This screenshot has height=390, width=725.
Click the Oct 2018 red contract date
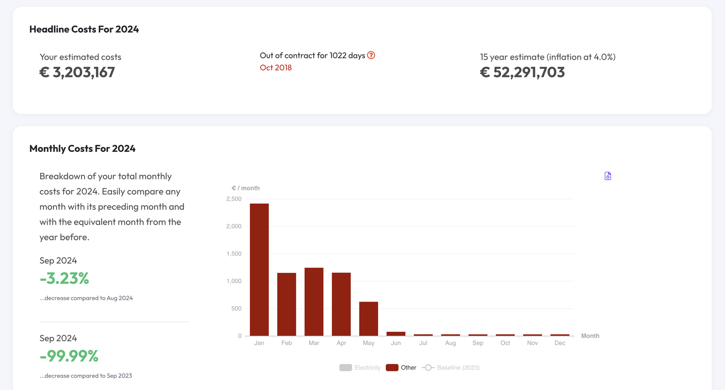click(x=276, y=68)
